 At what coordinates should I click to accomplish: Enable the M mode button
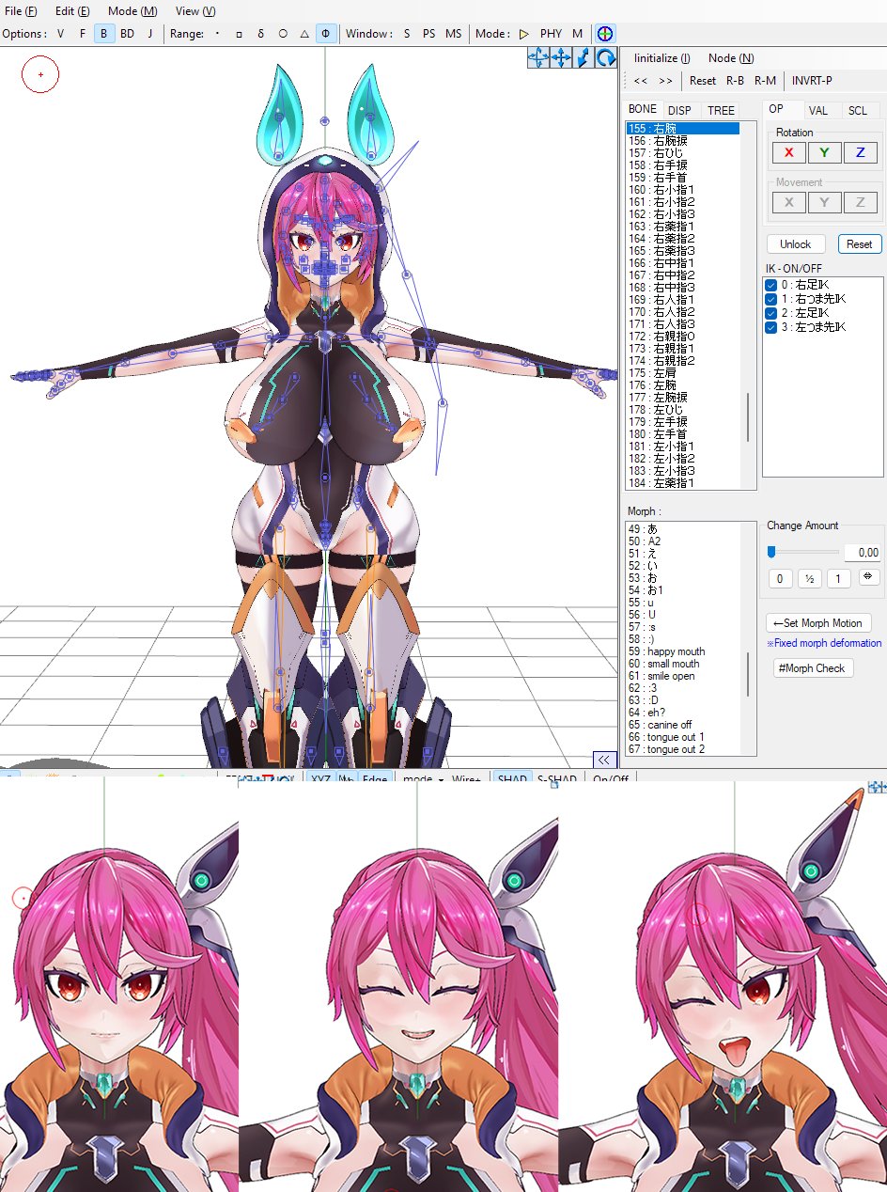tap(577, 33)
